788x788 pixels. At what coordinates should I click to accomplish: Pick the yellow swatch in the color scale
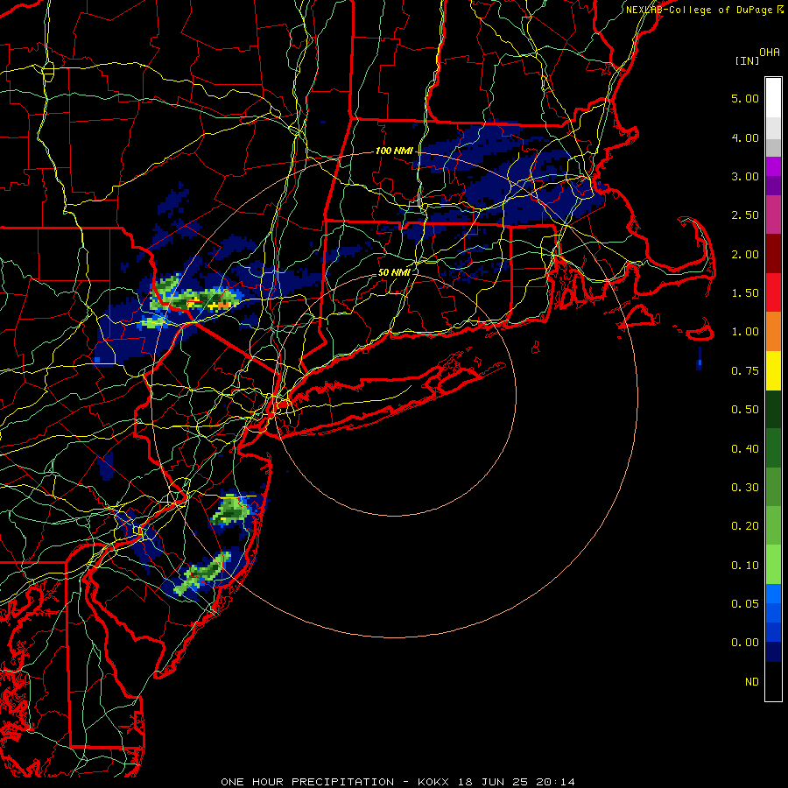[x=773, y=370]
